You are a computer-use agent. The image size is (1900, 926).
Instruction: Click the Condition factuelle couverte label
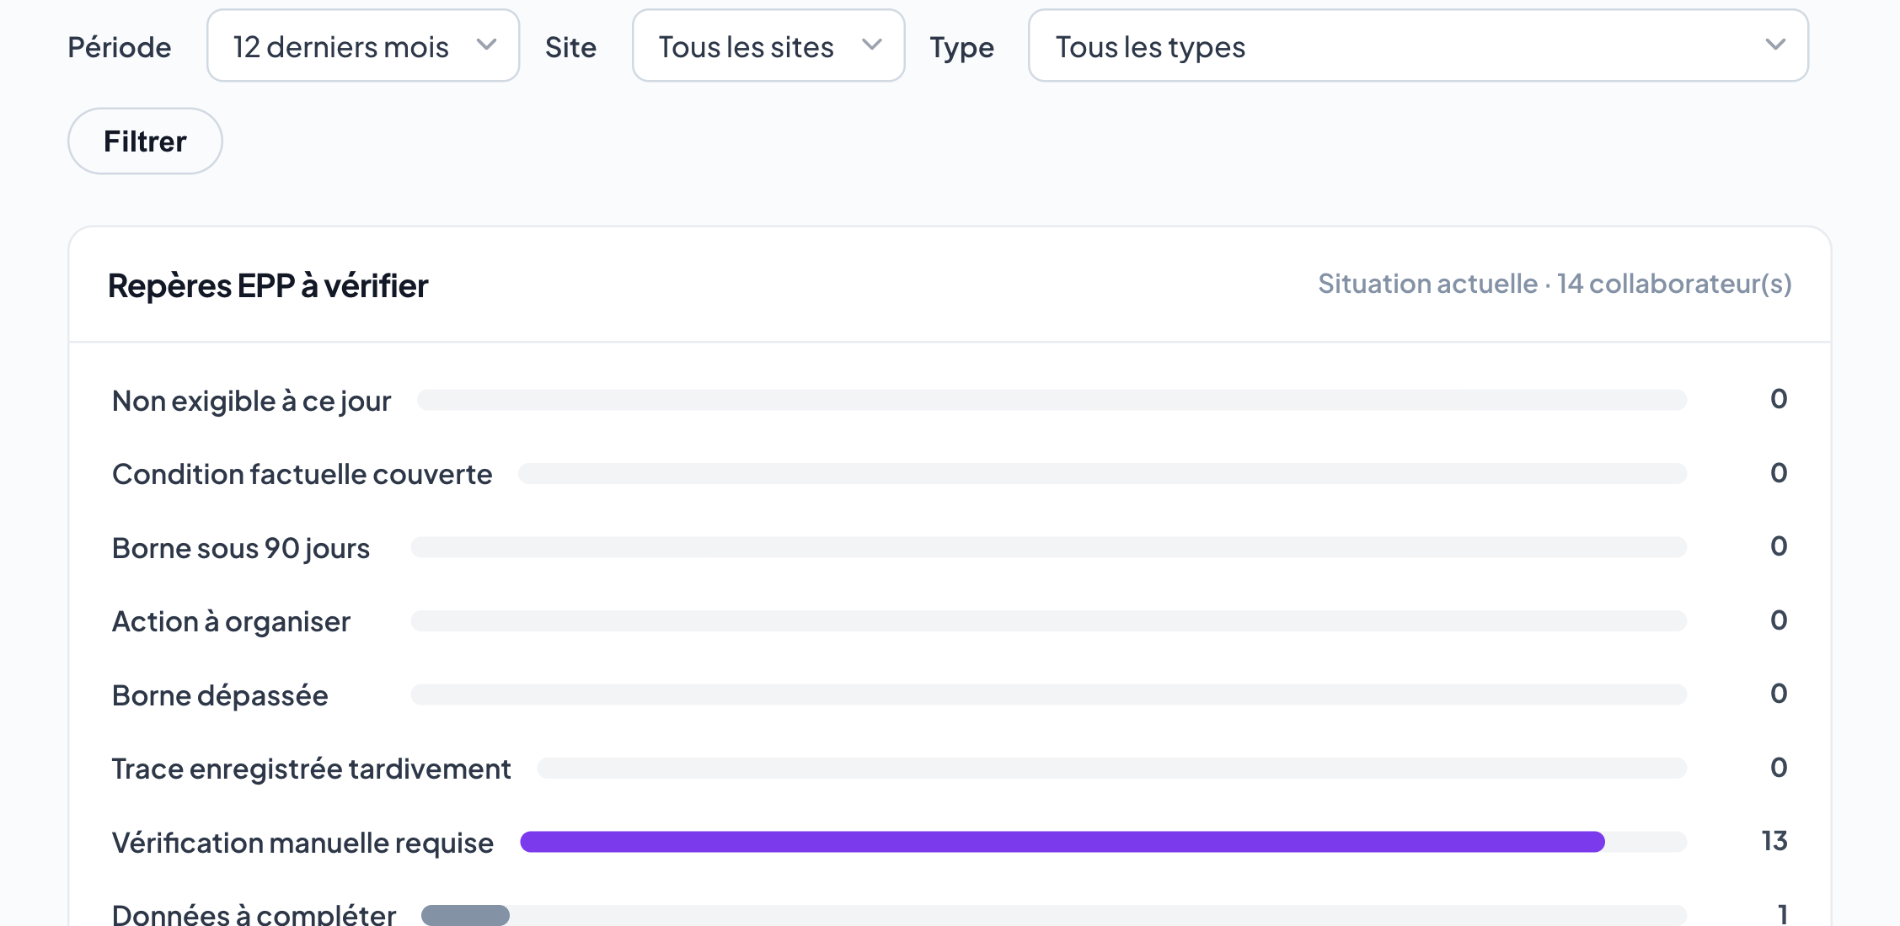click(302, 474)
